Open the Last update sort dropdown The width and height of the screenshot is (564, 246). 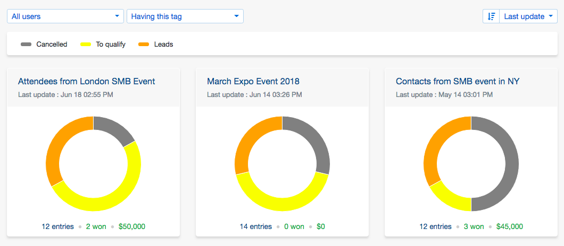tap(528, 16)
